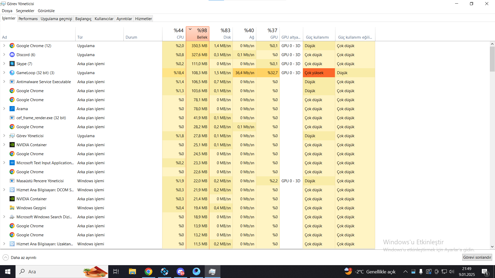495x278 pixels.
Task: Click the Masaüstü Pencere Yöneticisi icon
Action: pos(12,181)
